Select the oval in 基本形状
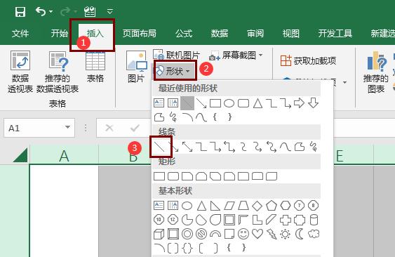 click(187, 206)
